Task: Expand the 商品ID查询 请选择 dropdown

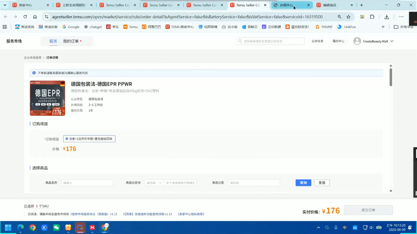Action: coord(154,183)
